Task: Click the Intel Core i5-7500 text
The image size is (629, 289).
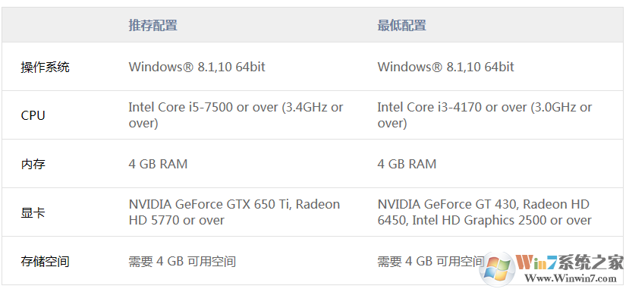Action: pyautogui.click(x=181, y=107)
